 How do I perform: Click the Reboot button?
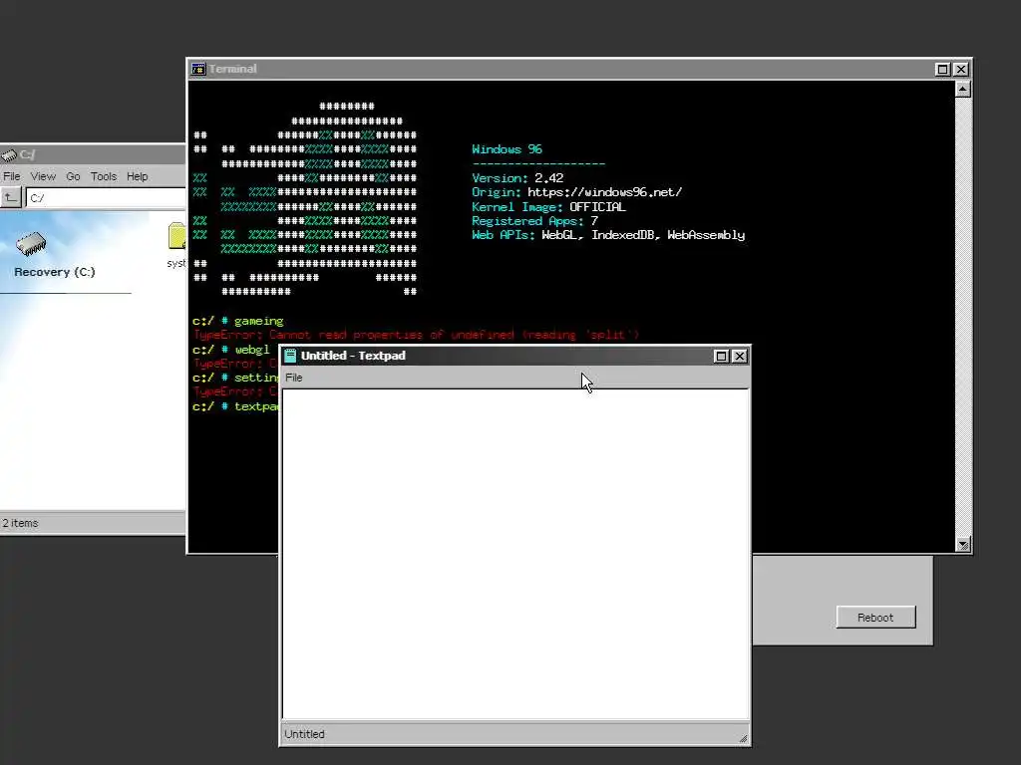(x=875, y=618)
